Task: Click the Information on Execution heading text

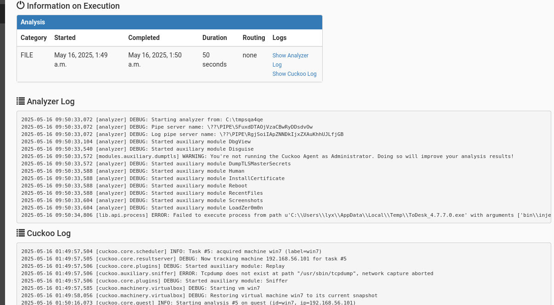Action: coord(73,6)
